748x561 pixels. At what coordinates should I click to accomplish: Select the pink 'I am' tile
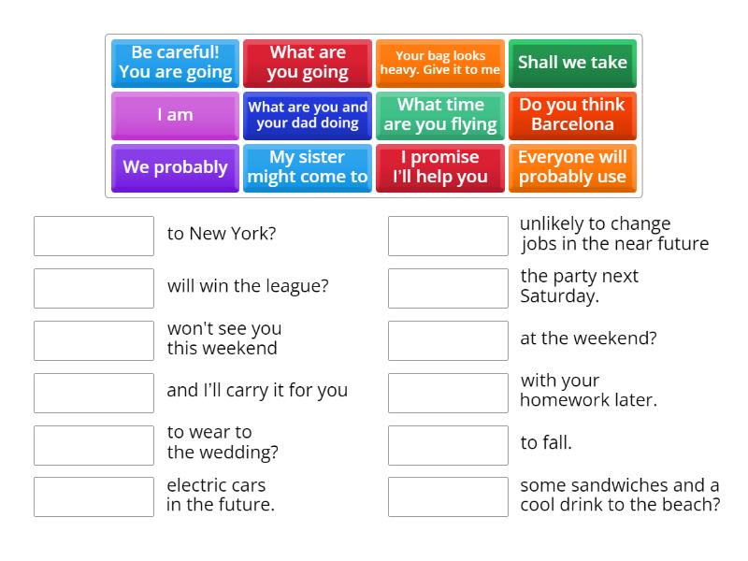[x=175, y=115]
